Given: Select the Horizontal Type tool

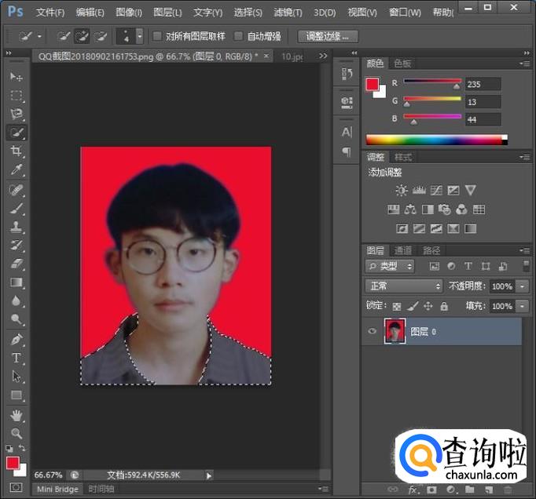Looking at the screenshot, I should [x=17, y=358].
